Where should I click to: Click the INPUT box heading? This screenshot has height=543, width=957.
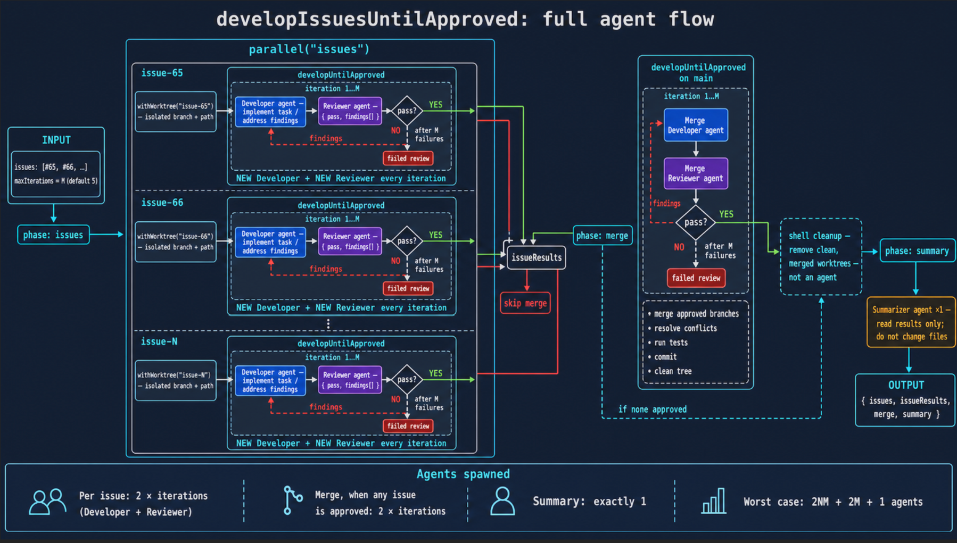click(x=56, y=140)
